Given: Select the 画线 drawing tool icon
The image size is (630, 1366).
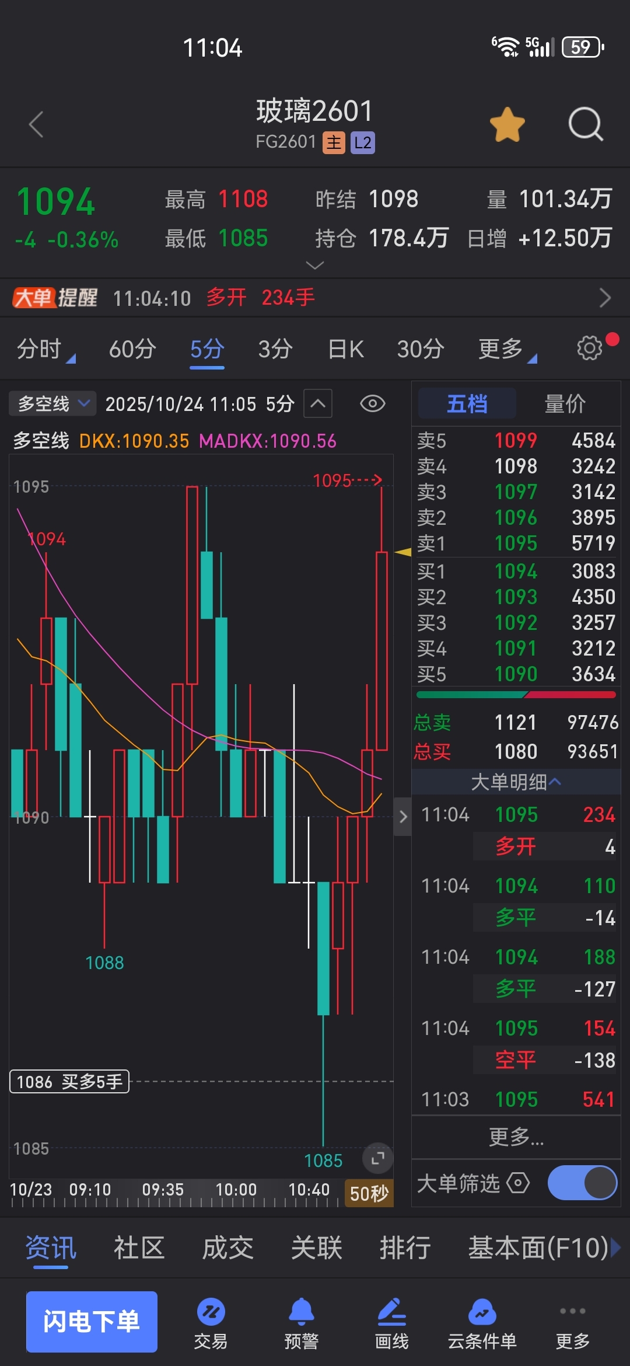Looking at the screenshot, I should point(391,1323).
